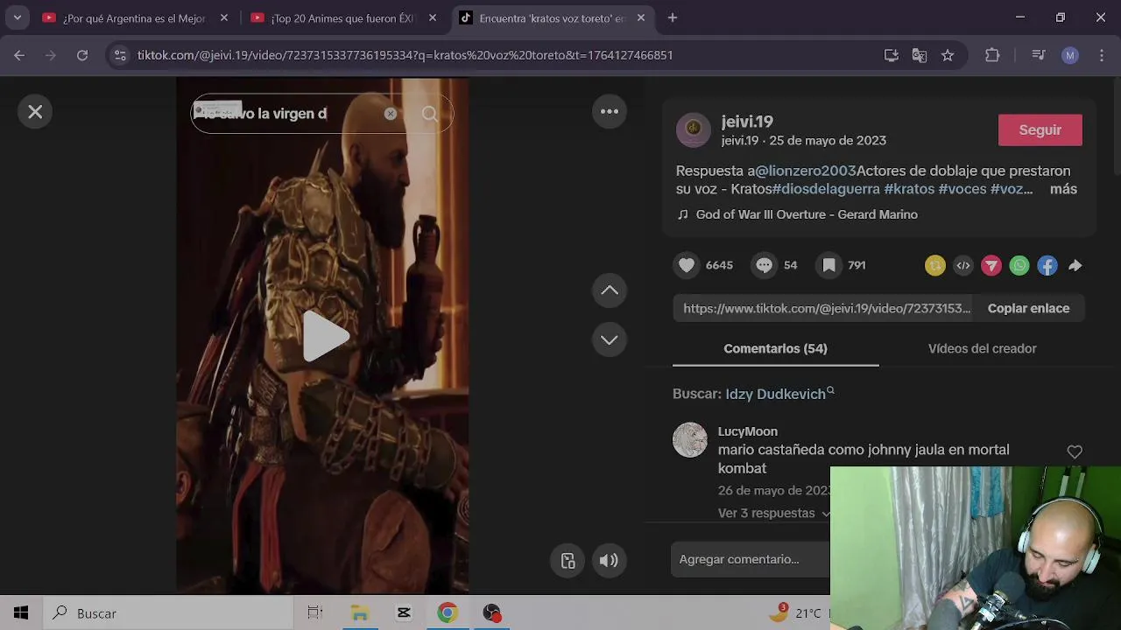Click Copiar enlace button
The width and height of the screenshot is (1121, 630).
pyautogui.click(x=1028, y=308)
